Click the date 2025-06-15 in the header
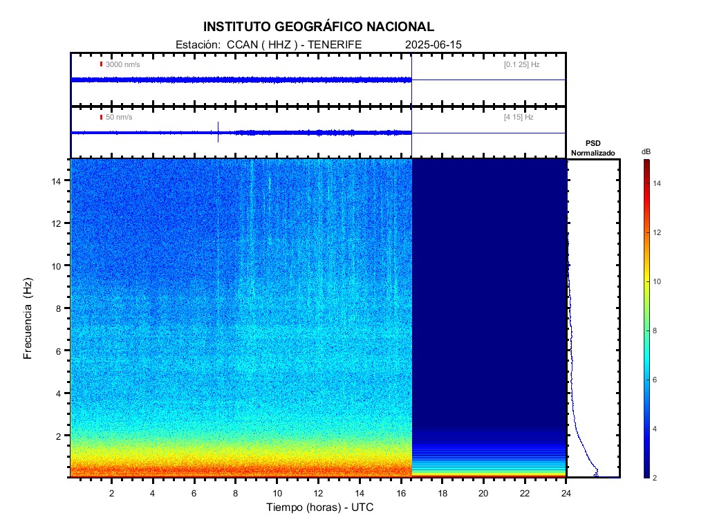 point(433,45)
